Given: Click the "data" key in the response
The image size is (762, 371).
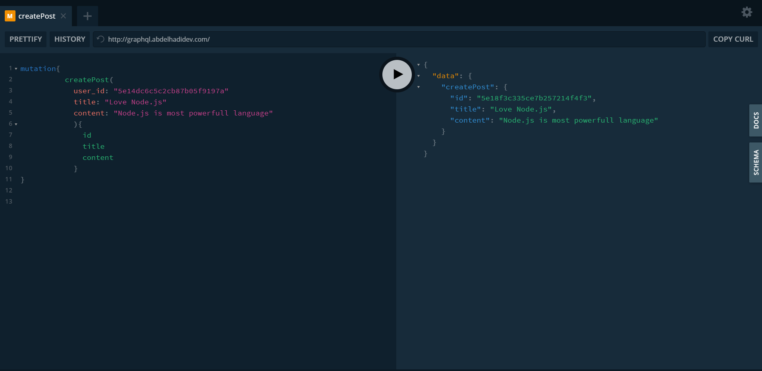Looking at the screenshot, I should (x=446, y=76).
